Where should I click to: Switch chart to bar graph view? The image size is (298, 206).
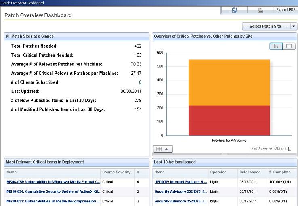276,46
